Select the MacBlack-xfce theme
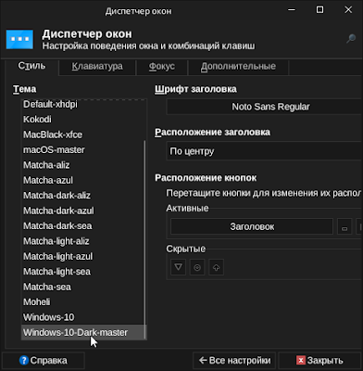 coord(83,134)
